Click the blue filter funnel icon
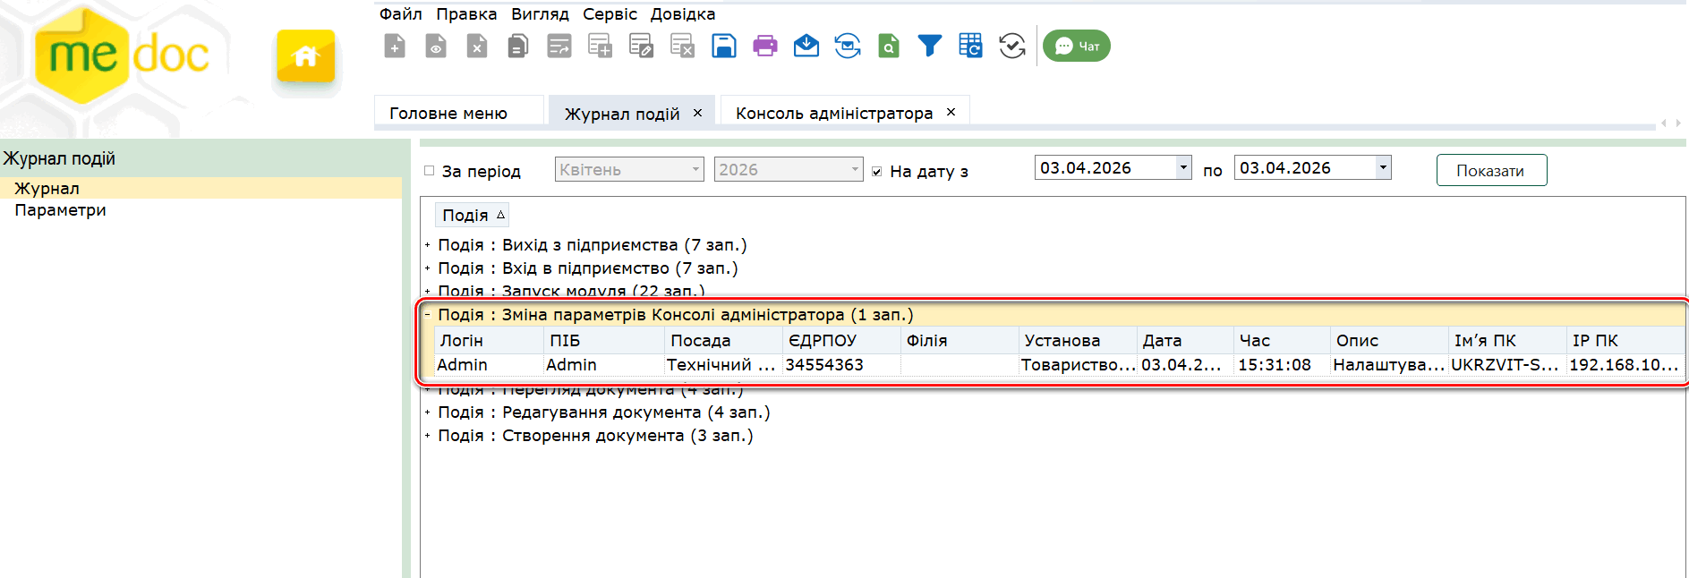 tap(929, 46)
